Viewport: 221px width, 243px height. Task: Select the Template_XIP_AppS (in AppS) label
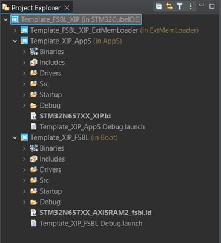76,41
